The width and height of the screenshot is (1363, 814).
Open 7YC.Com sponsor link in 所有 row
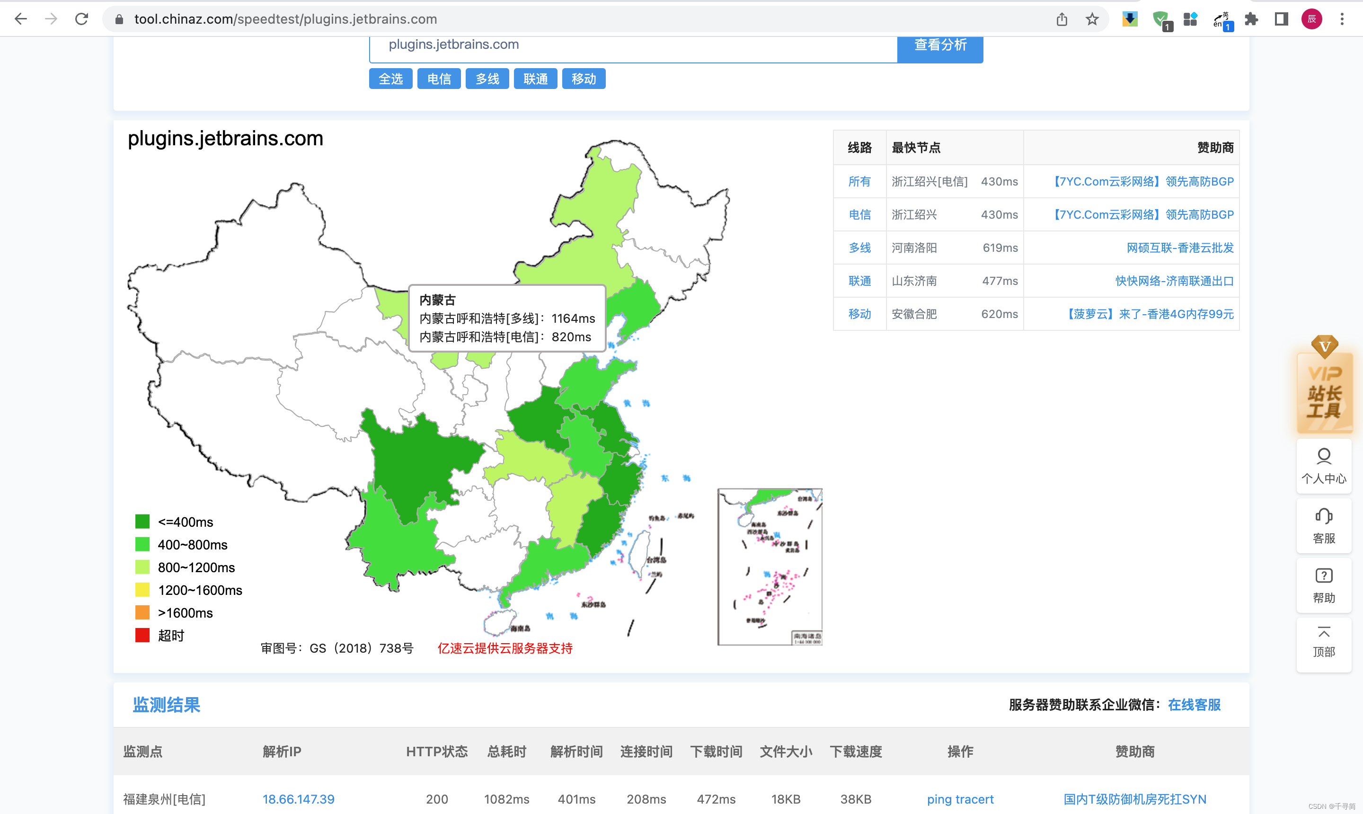tap(1142, 182)
